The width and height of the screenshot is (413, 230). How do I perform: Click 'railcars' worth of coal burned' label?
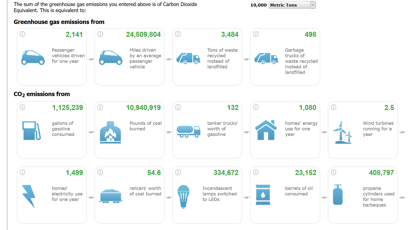pos(145,191)
